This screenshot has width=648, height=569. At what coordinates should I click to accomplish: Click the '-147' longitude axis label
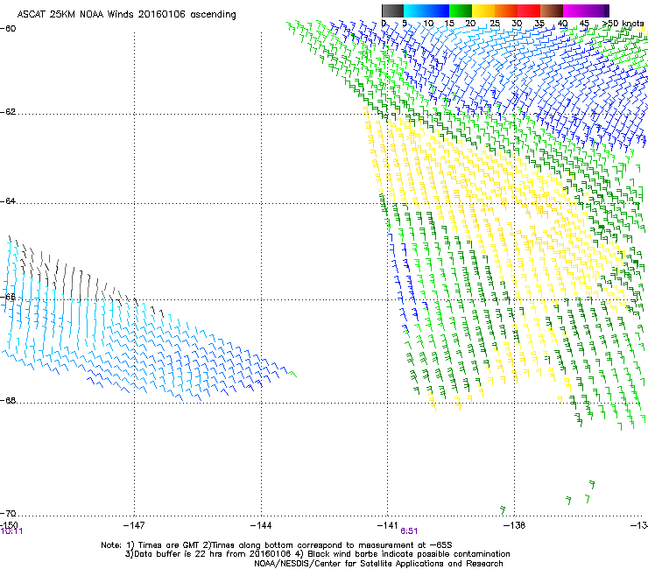pyautogui.click(x=134, y=525)
